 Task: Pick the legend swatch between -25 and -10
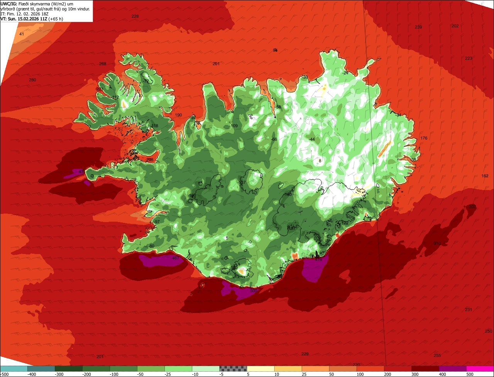(x=178, y=369)
